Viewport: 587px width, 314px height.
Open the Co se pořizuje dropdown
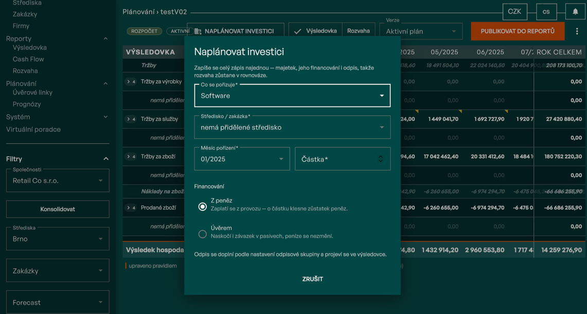[x=292, y=96]
